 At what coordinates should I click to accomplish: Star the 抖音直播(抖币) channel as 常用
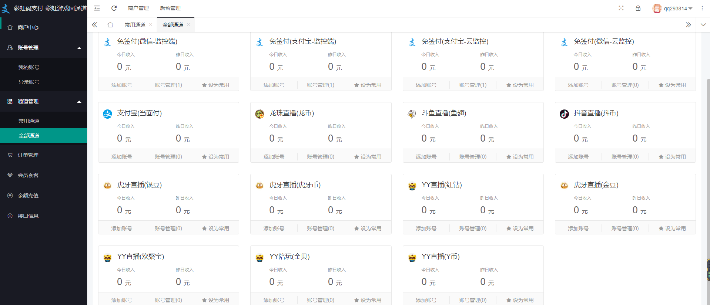coord(672,157)
